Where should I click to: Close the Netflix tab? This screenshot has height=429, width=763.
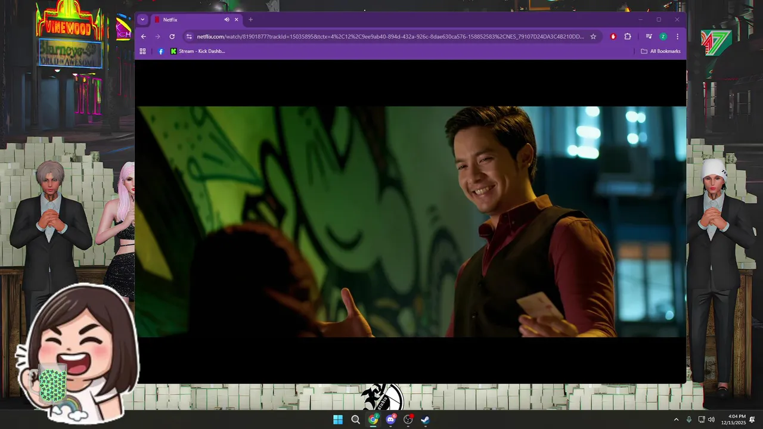[236, 20]
